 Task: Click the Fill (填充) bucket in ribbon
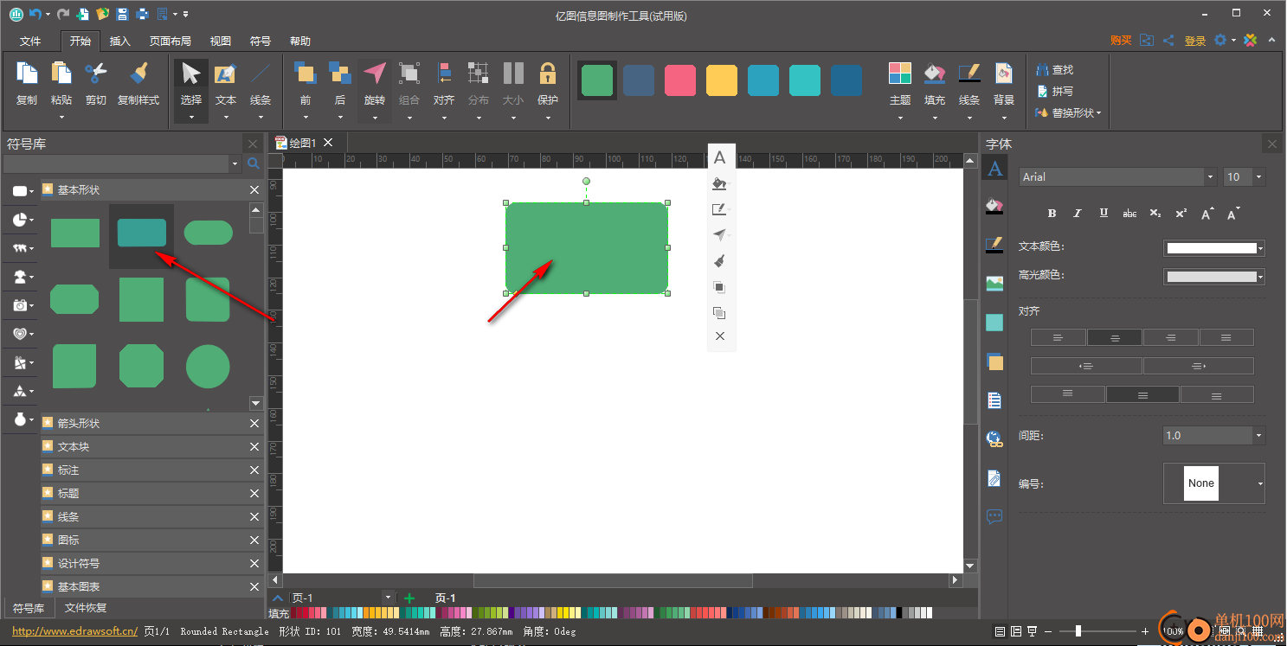935,74
